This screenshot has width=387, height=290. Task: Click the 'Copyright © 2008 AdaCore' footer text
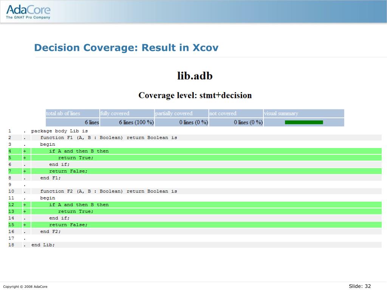(25, 287)
